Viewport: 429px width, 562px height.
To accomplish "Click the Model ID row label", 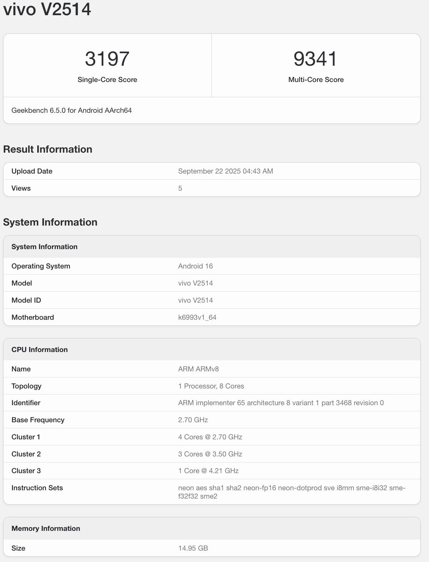I will click(x=26, y=300).
